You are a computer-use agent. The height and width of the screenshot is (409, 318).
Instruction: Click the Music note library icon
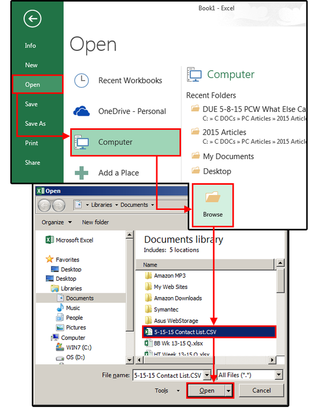pyautogui.click(x=60, y=308)
